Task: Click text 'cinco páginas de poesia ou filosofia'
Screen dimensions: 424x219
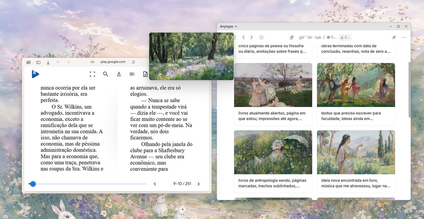Action: [271, 46]
